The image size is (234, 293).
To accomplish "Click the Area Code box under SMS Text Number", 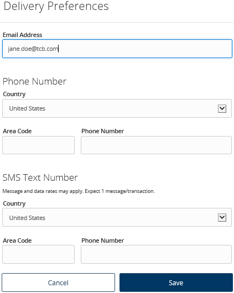I will [38, 254].
